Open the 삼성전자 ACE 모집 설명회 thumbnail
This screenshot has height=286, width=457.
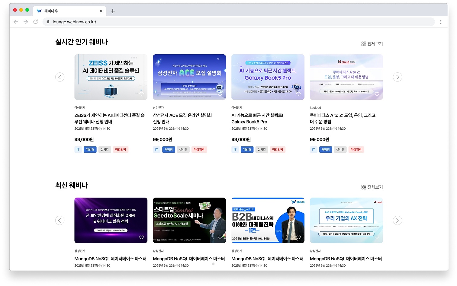189,77
